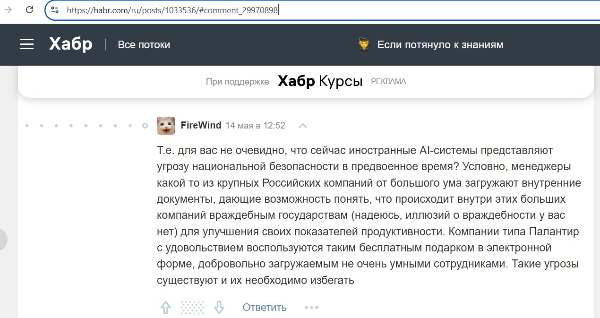This screenshot has height=318, width=600.
Task: Click the comment thread circle marker
Action: coord(145,126)
